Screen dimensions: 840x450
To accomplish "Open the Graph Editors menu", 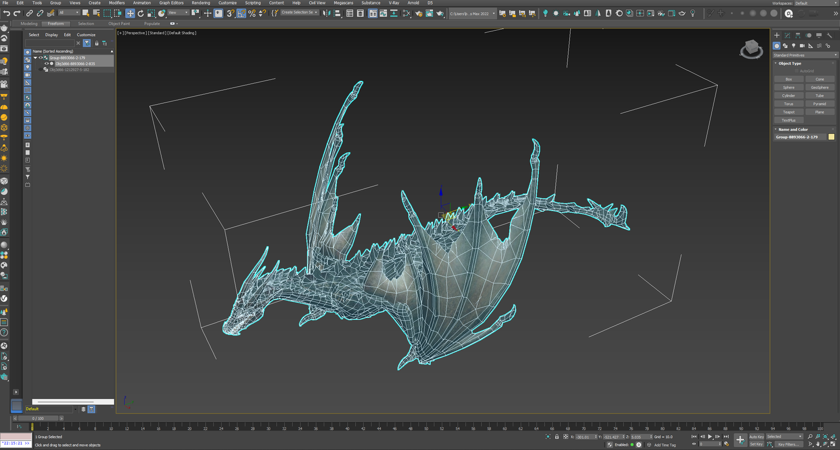I will (x=171, y=3).
